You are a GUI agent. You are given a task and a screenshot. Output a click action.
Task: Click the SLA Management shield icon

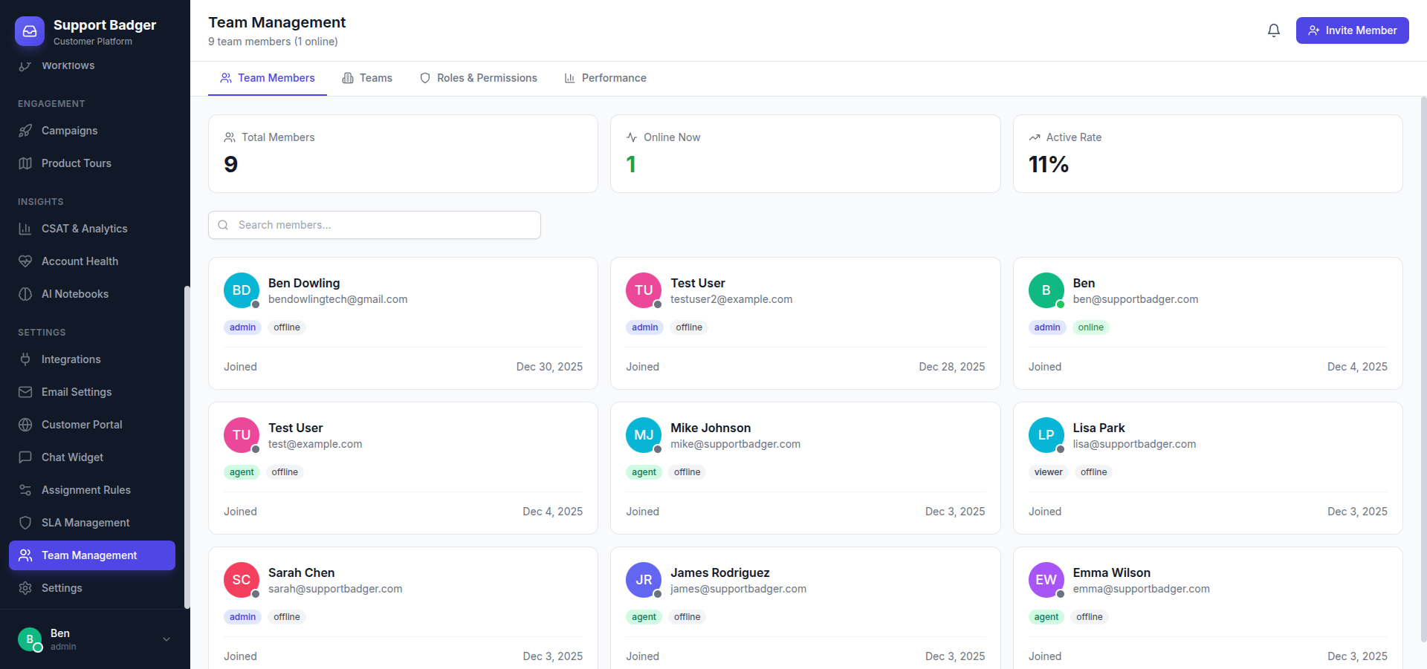click(x=25, y=523)
